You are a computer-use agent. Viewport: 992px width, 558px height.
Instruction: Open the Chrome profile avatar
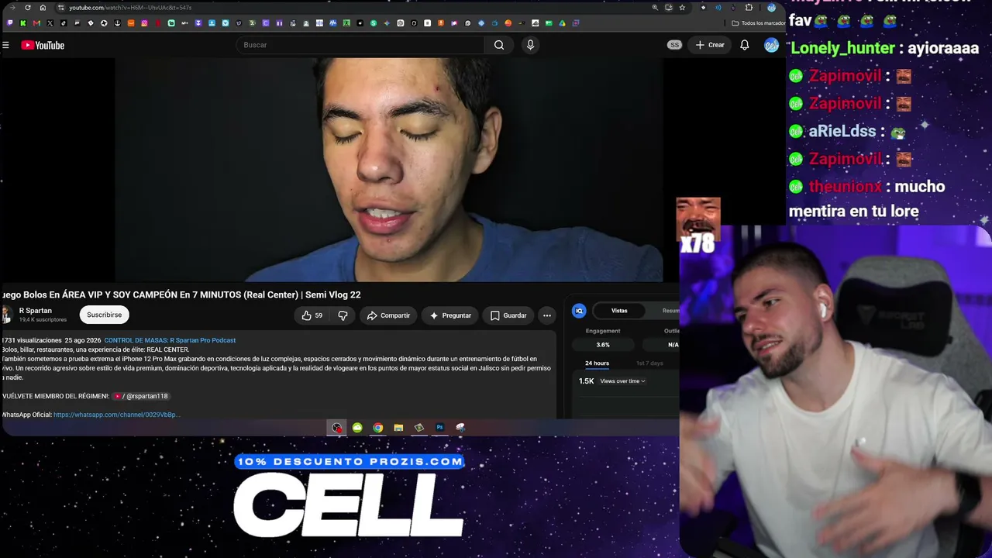tap(771, 8)
